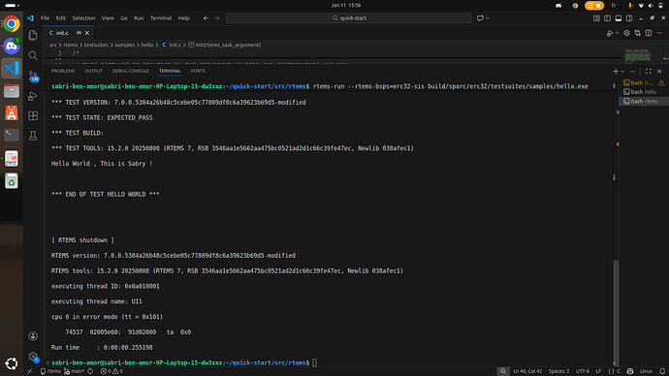Open remote window indicator in status bar
The width and height of the screenshot is (669, 376).
click(x=30, y=371)
